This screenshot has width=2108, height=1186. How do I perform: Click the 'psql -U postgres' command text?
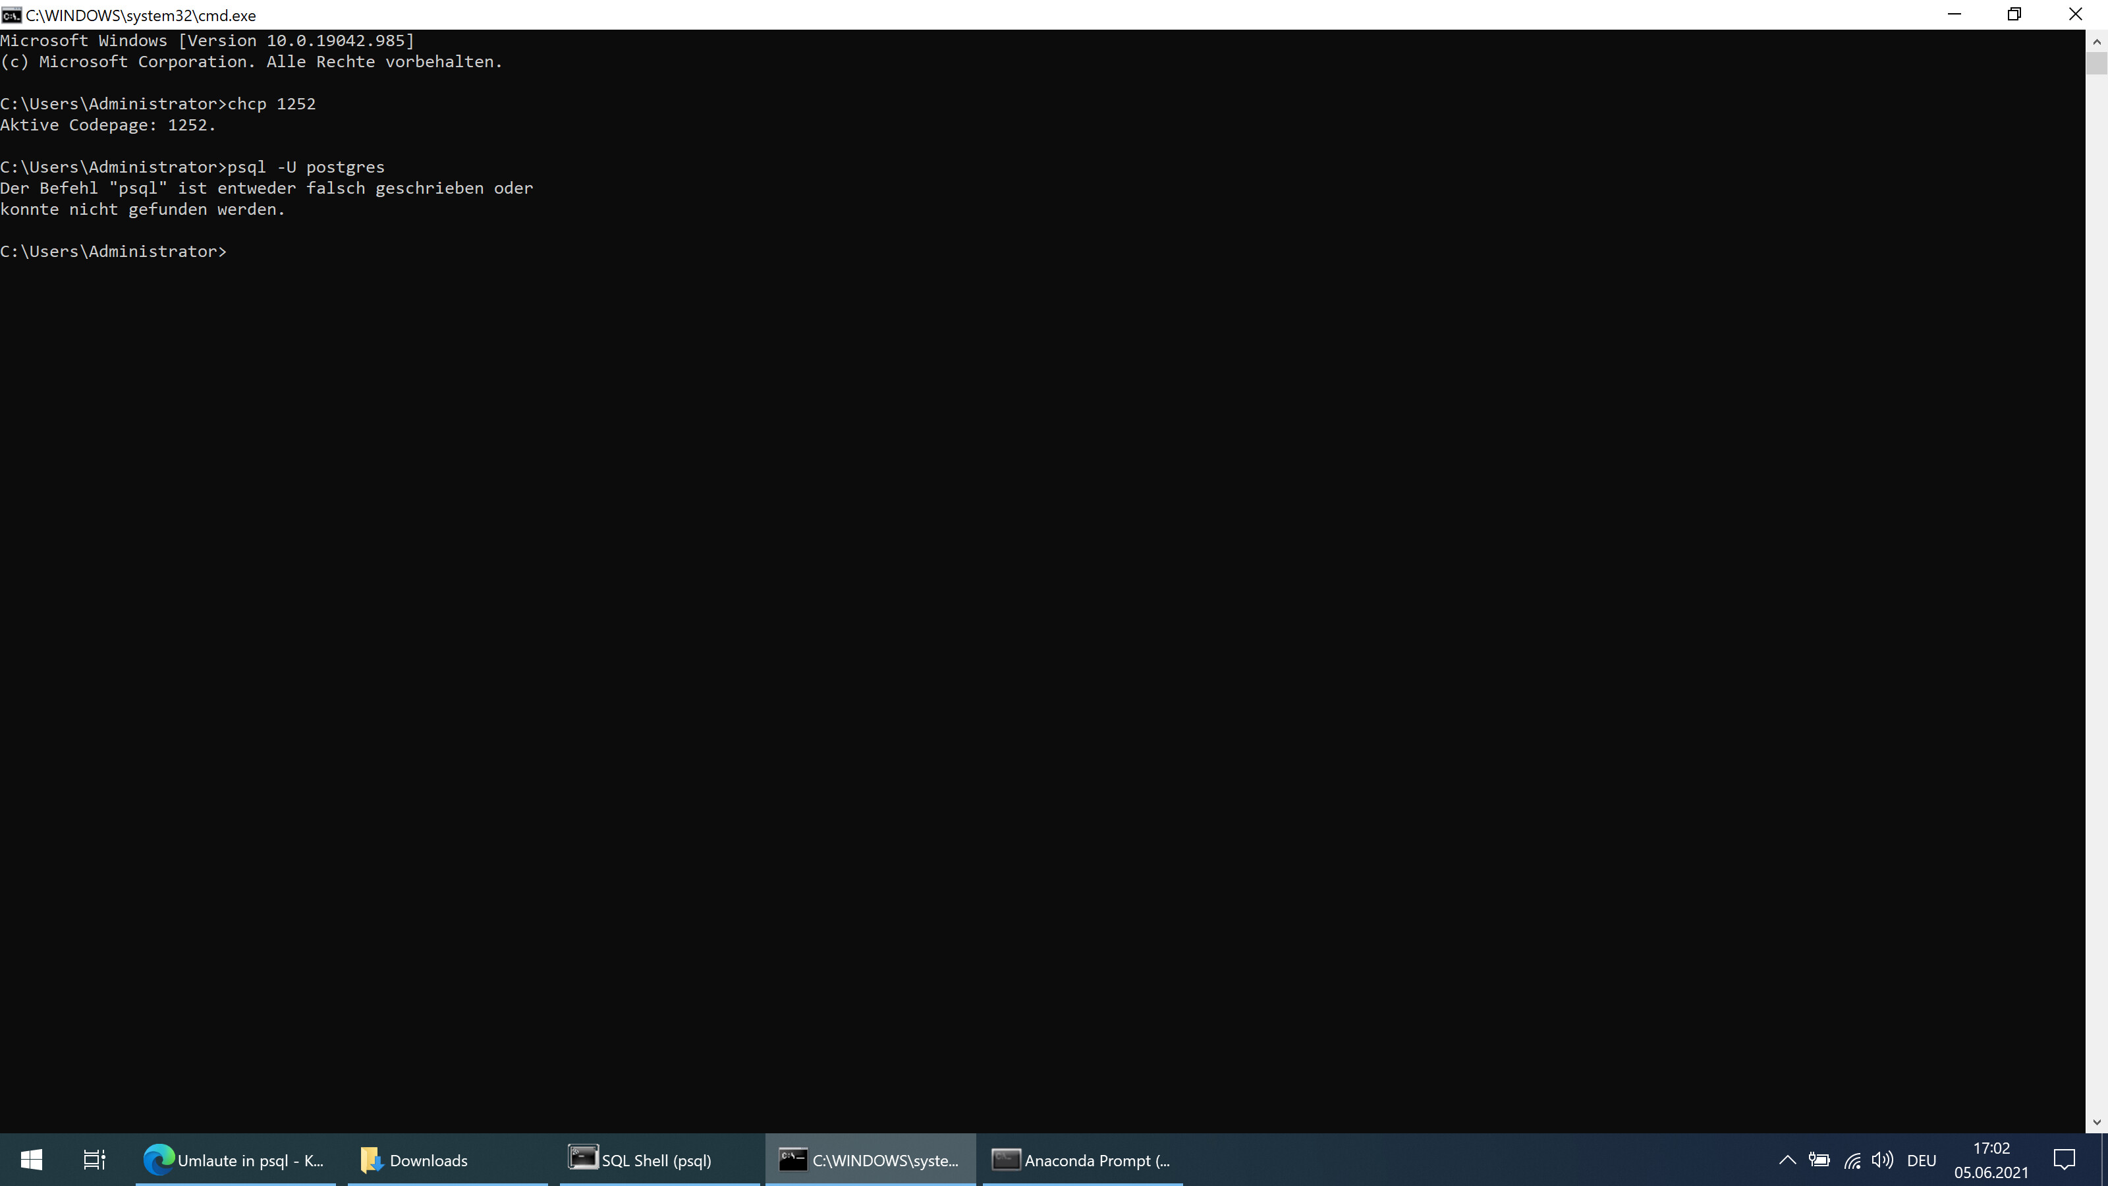306,167
